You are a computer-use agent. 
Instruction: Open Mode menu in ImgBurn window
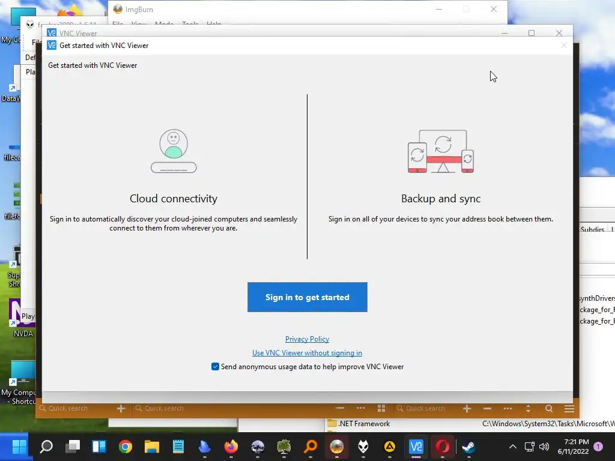164,24
